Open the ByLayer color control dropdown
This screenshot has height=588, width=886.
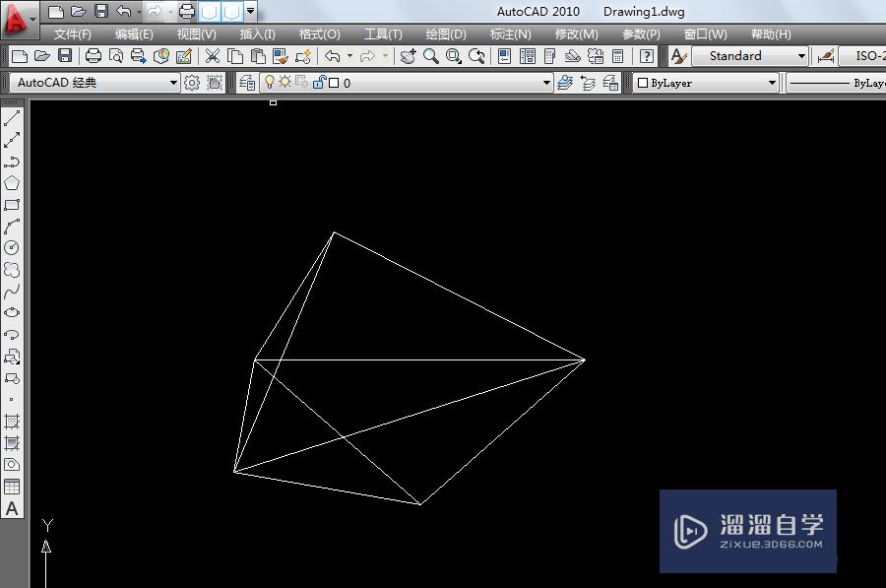click(x=772, y=83)
